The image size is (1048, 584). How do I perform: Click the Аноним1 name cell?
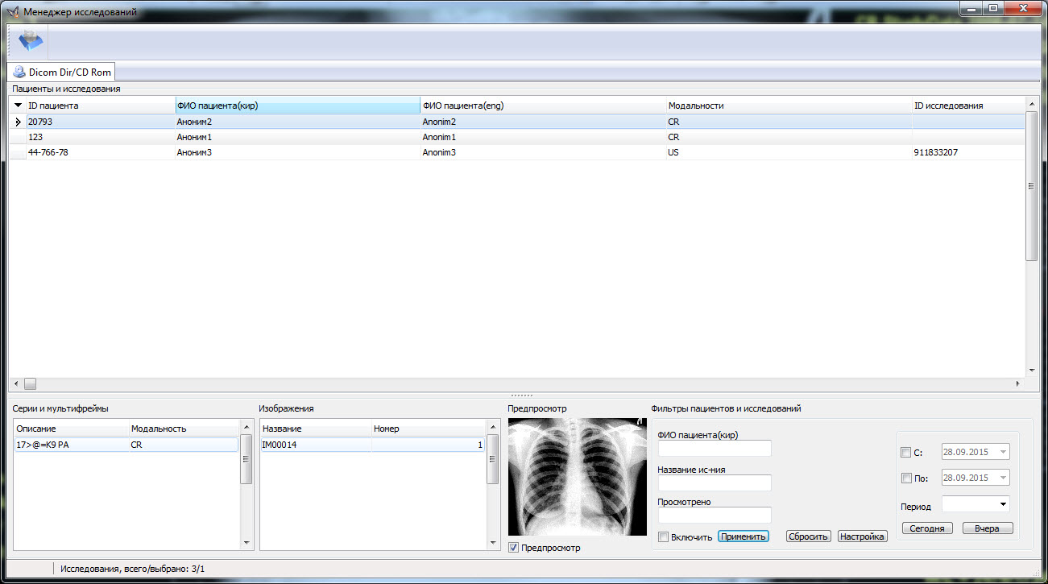click(x=297, y=137)
